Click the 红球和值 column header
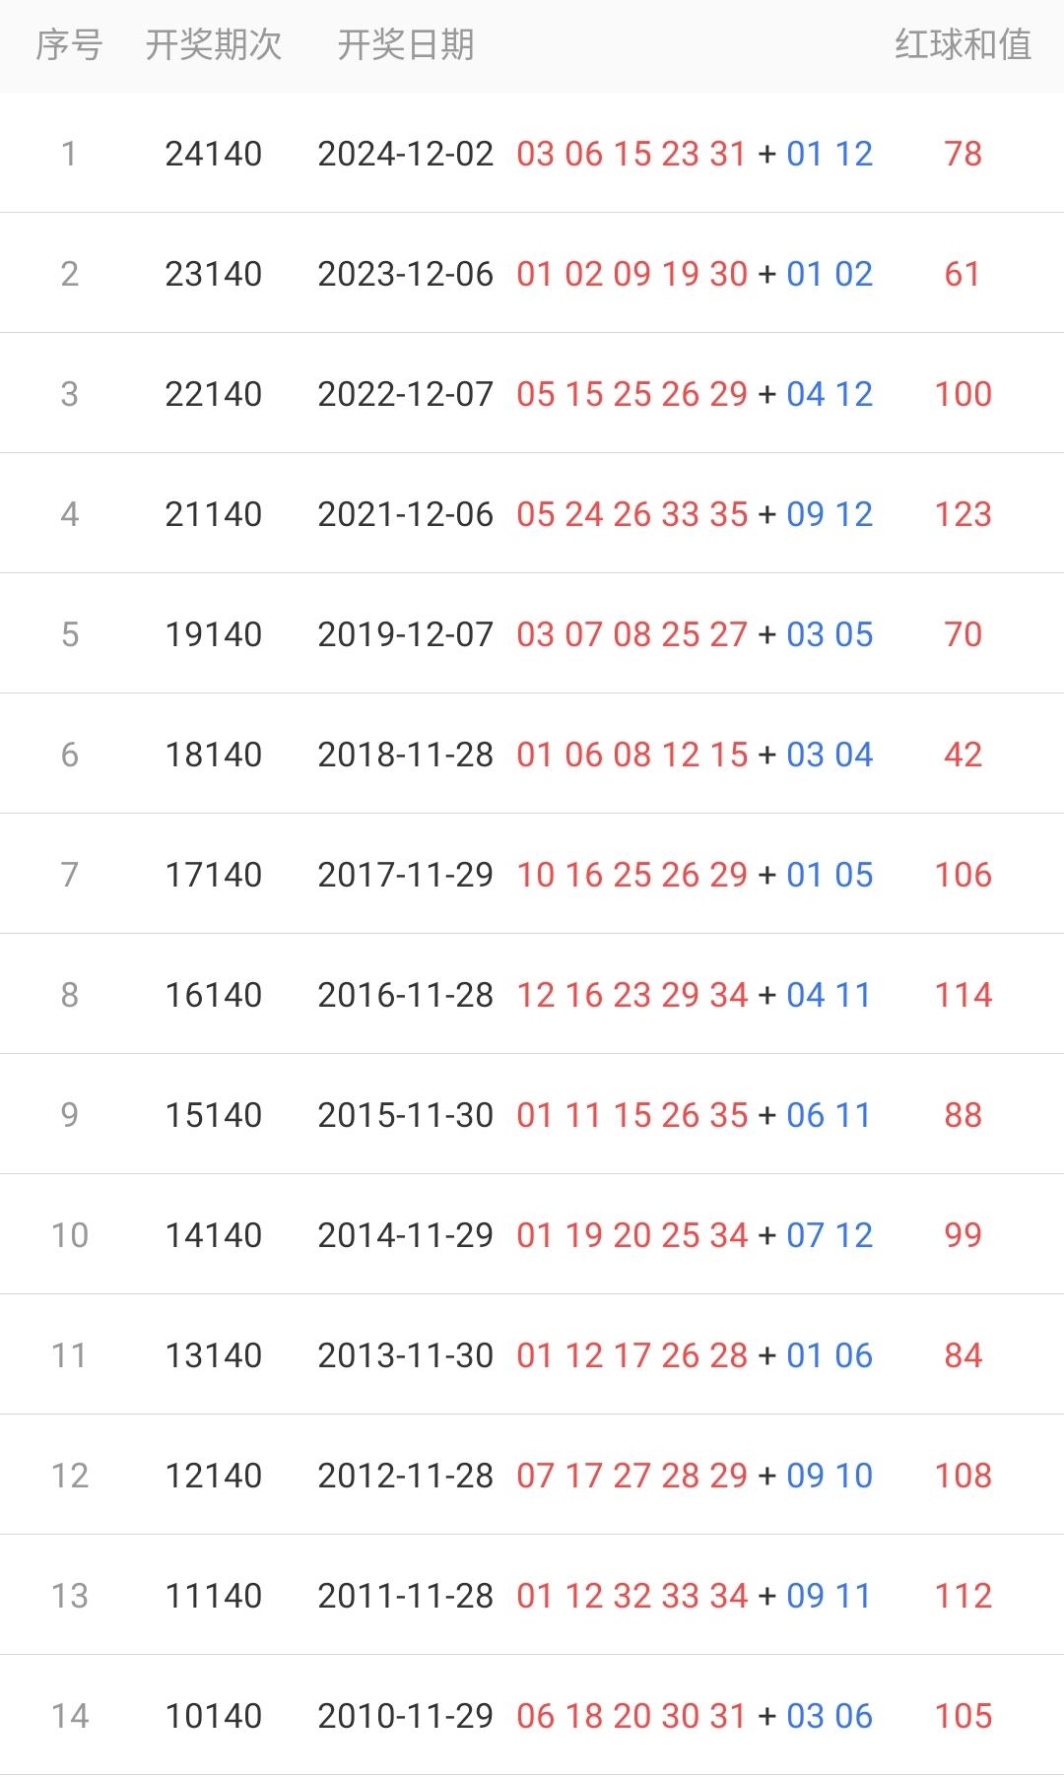This screenshot has width=1064, height=1777. pos(963,45)
